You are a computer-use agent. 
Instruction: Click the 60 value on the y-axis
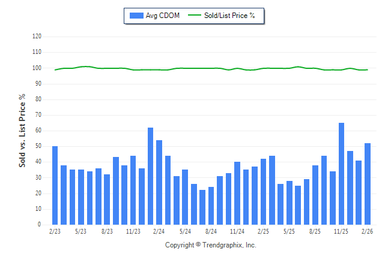coord(38,131)
